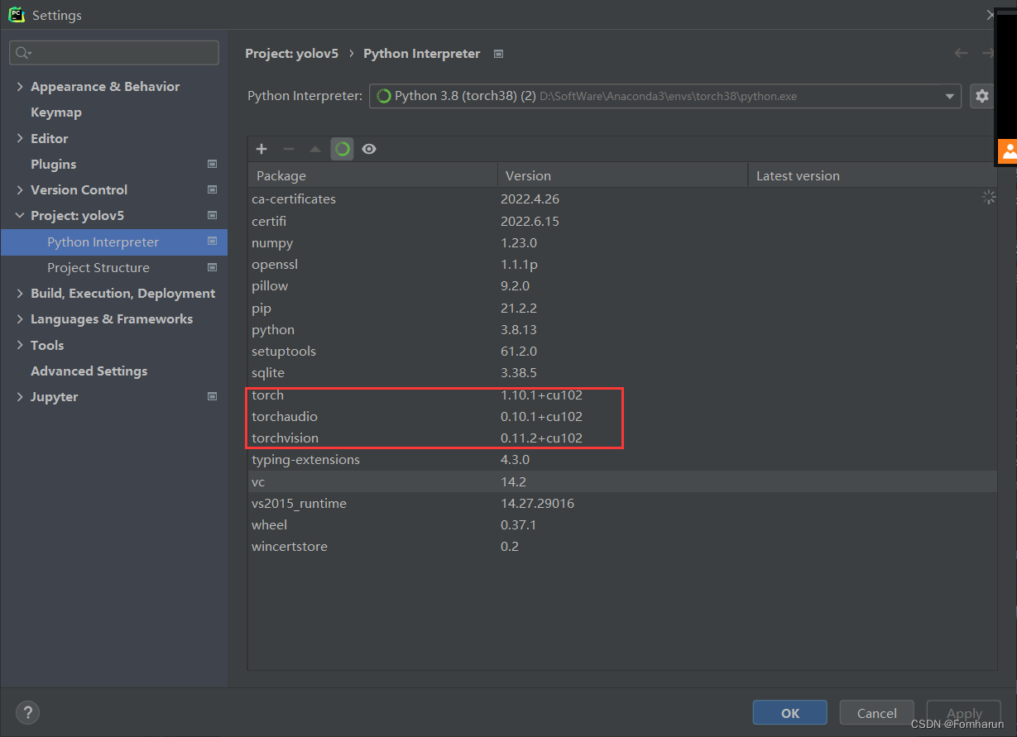Click project-level icon beside Plugins
Image resolution: width=1017 pixels, height=737 pixels.
212,164
